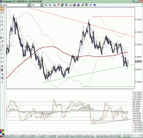Zoom in using blue plus button
The image size is (143, 138).
click(x=95, y=5)
